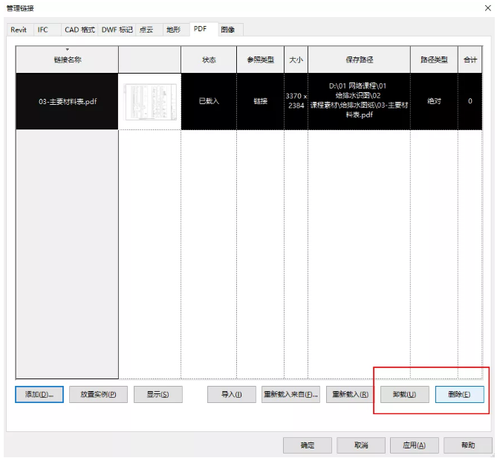The width and height of the screenshot is (497, 461).
Task: Click the PDF preview thumbnail
Action: click(x=150, y=102)
